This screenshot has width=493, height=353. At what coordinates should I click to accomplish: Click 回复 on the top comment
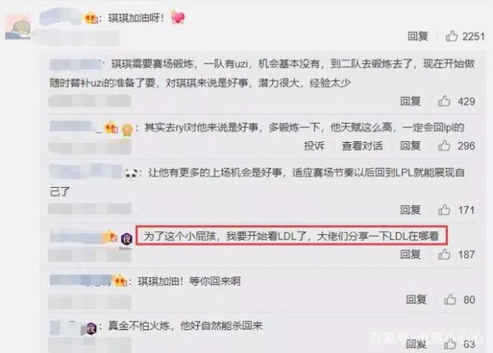(x=418, y=36)
